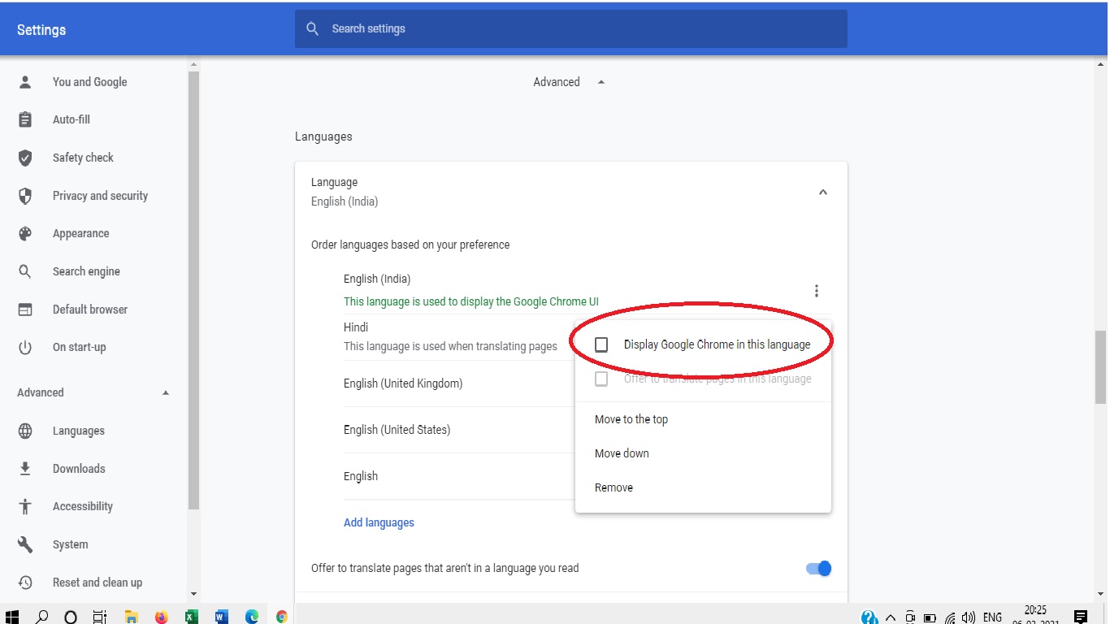Click the Settings title
1110x624 pixels.
41,30
